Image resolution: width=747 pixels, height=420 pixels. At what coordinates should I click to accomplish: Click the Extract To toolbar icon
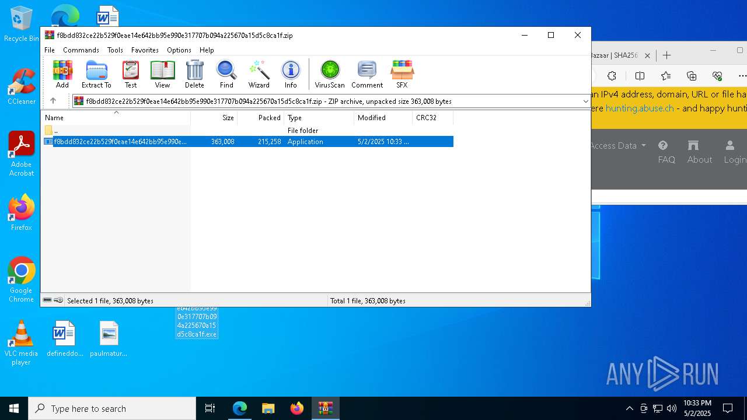click(96, 74)
